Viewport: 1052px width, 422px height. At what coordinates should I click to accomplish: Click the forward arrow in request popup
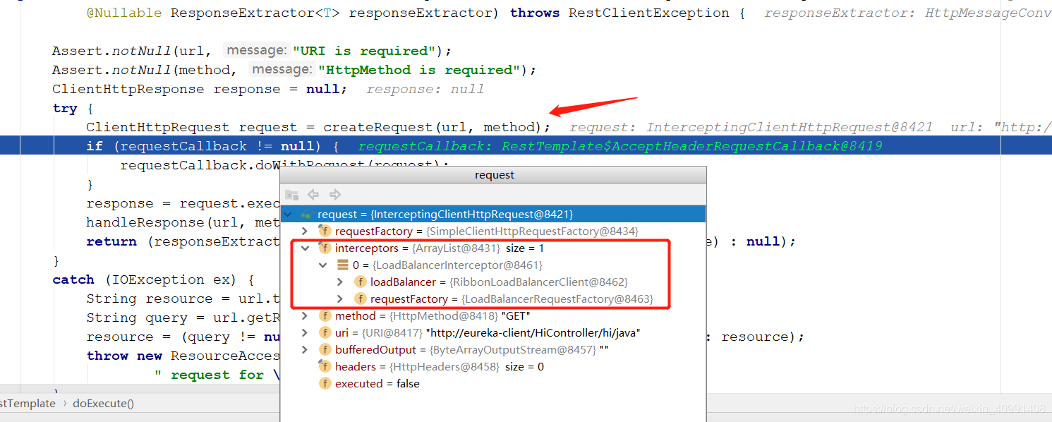click(335, 195)
